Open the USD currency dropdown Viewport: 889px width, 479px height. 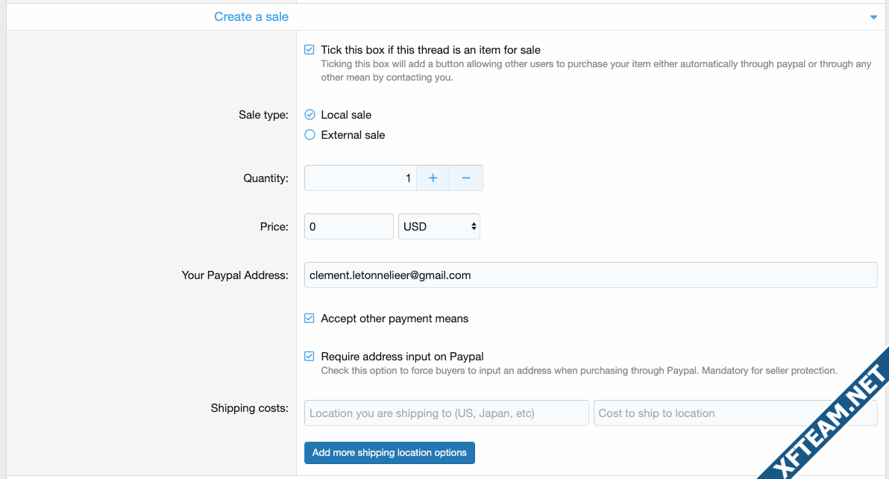tap(439, 227)
